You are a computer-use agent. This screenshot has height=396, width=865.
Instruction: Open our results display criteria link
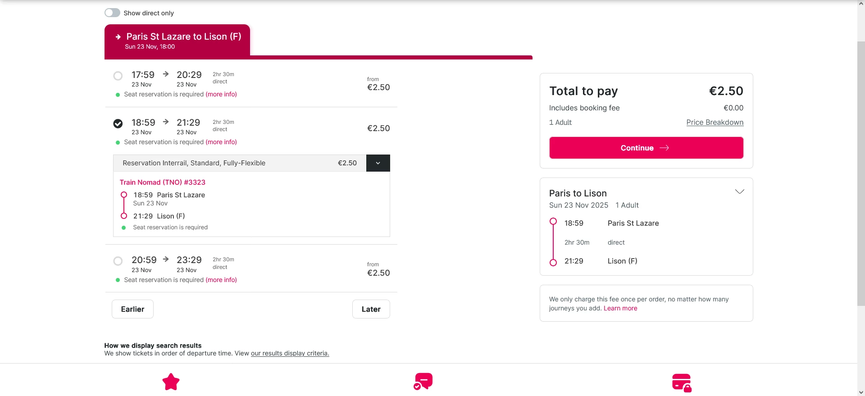pyautogui.click(x=290, y=353)
